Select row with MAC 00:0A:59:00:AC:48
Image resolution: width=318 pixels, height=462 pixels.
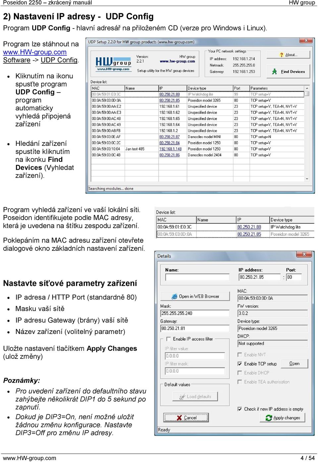[198, 118]
